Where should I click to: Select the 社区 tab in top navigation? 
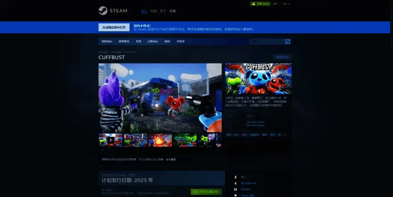(153, 11)
